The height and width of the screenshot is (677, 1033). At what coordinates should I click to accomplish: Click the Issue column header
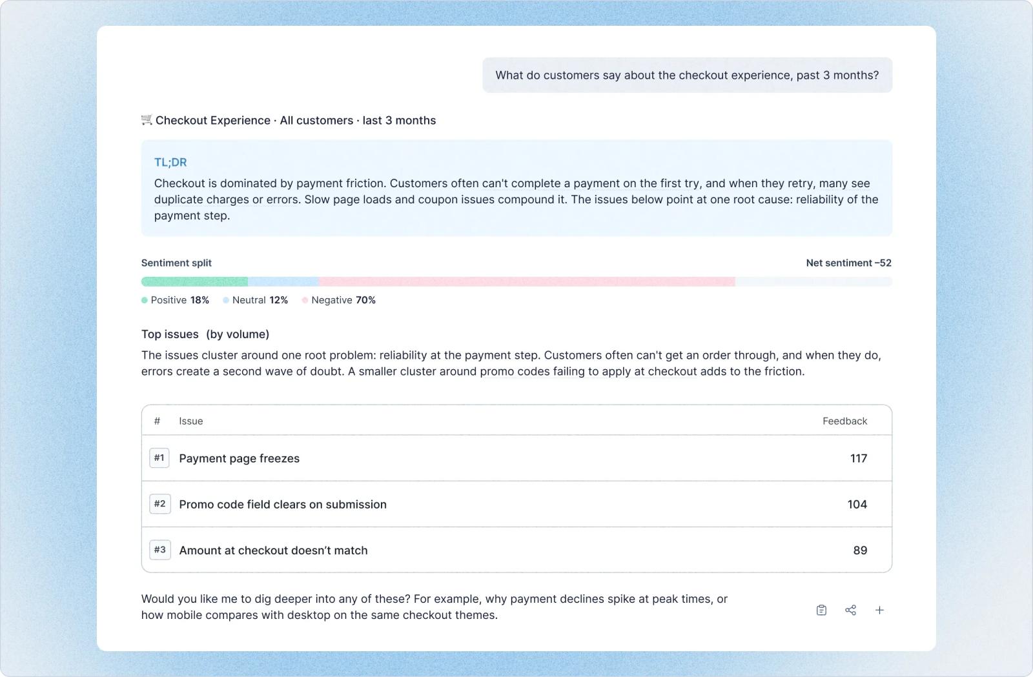190,421
